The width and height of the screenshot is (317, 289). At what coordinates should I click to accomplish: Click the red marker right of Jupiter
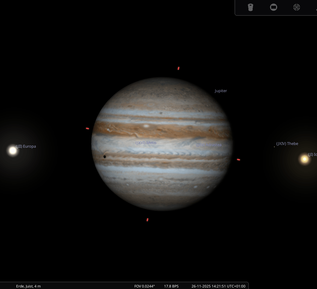pyautogui.click(x=238, y=160)
